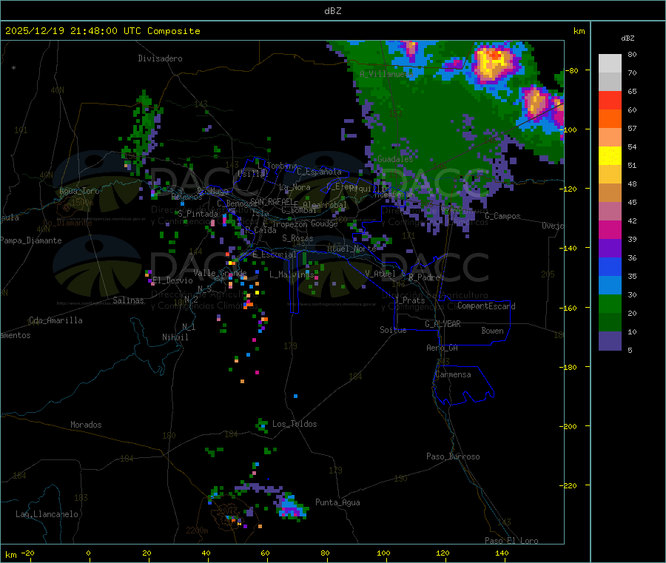Click the Lag.Llancanelo map label

pyautogui.click(x=47, y=514)
